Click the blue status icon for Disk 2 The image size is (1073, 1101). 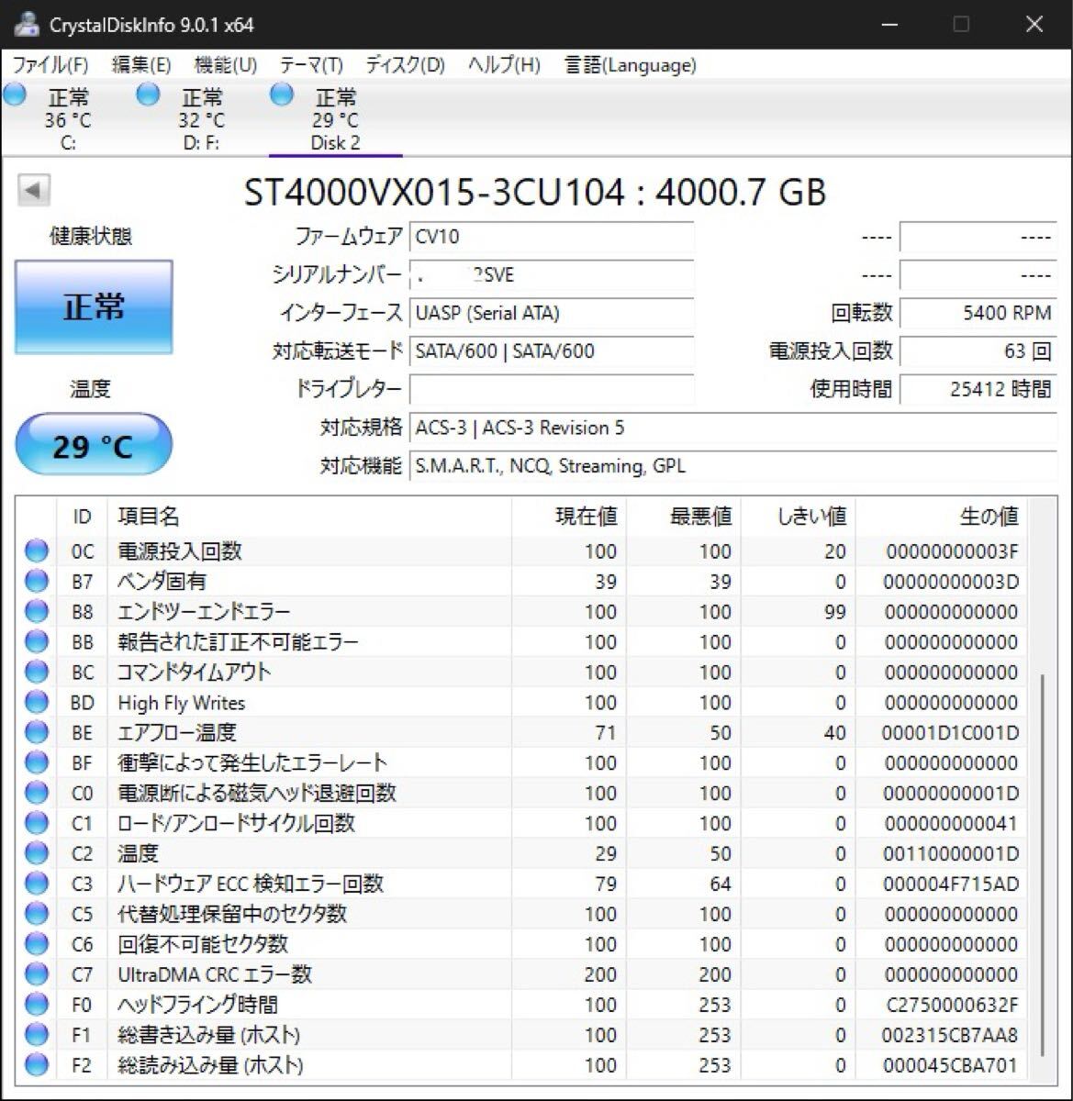(x=282, y=95)
